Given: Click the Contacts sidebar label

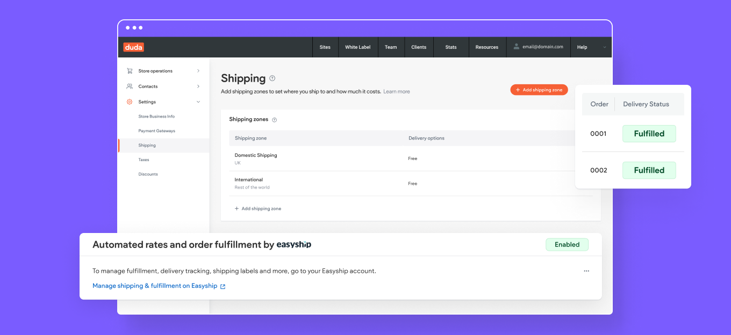Looking at the screenshot, I should point(148,86).
